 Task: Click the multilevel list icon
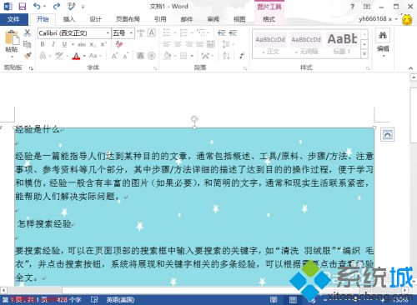tap(201, 32)
